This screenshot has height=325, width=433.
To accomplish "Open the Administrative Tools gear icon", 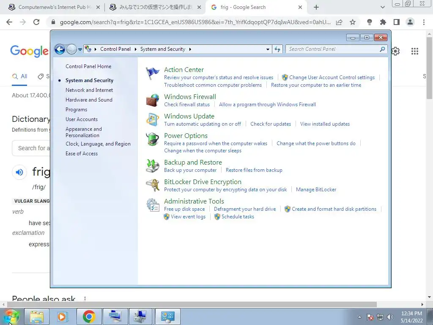I will click(x=152, y=205).
